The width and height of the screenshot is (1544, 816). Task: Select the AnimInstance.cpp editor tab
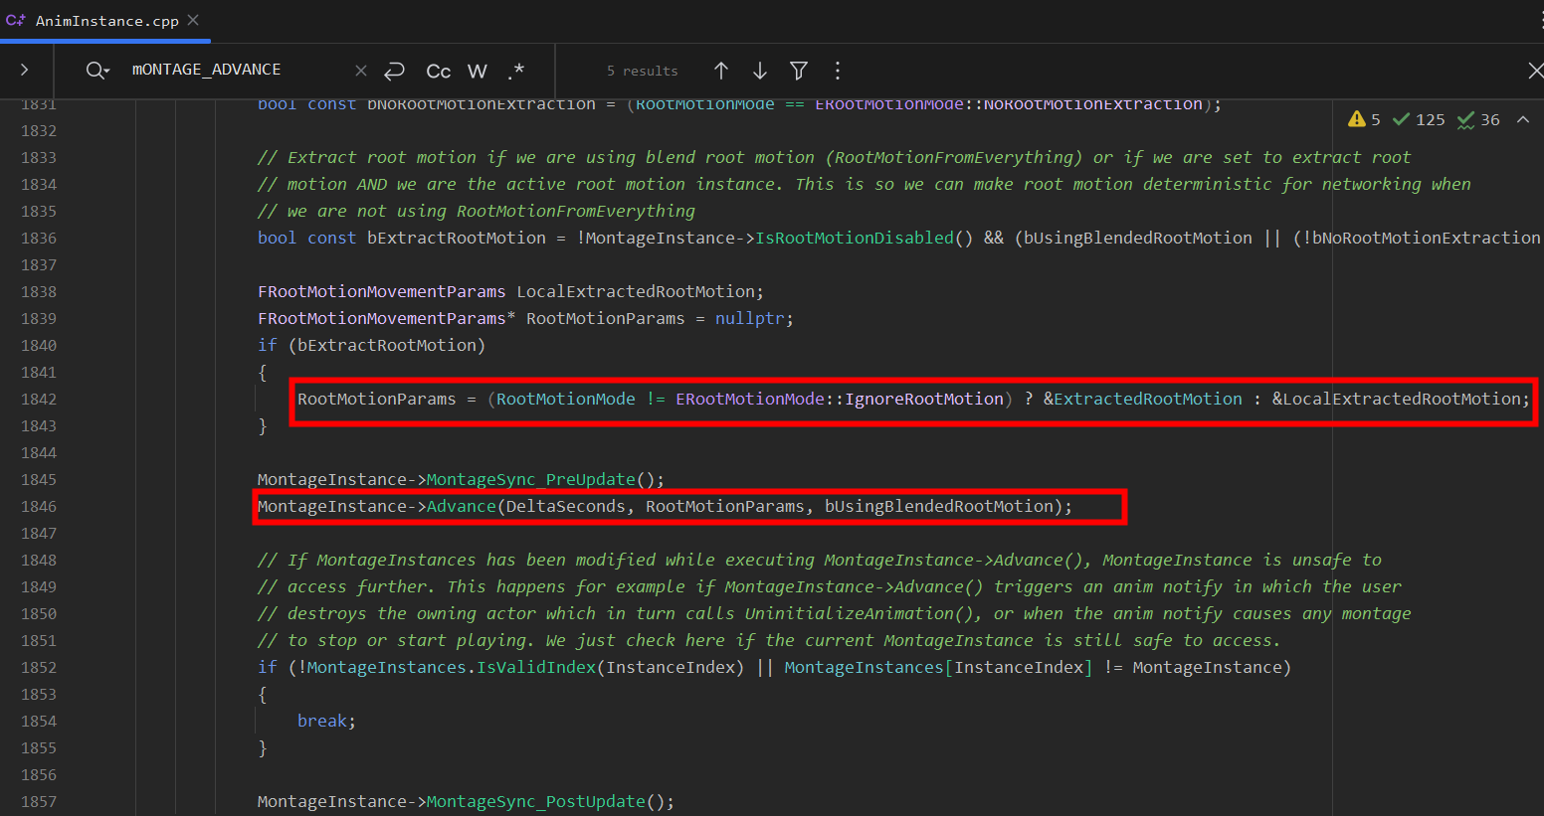pos(105,21)
